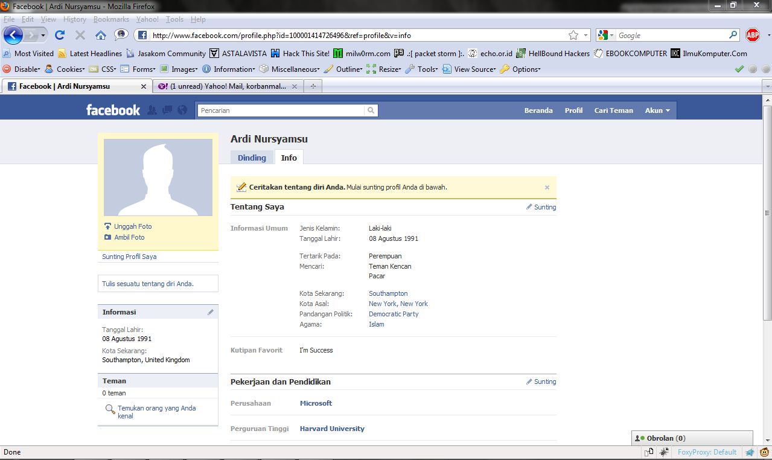This screenshot has height=460, width=772.
Task: Click Sunting Profil Saya link
Action: coord(129,257)
